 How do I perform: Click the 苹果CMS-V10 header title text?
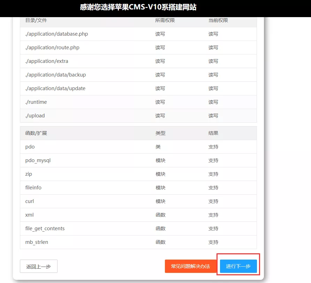point(138,7)
